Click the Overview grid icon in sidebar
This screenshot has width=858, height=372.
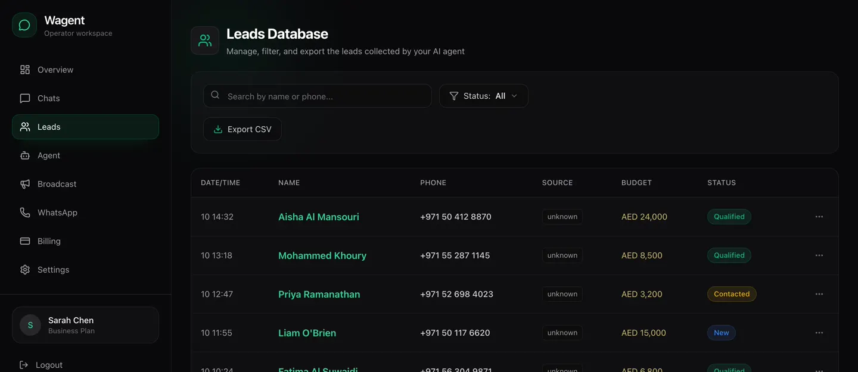(25, 70)
